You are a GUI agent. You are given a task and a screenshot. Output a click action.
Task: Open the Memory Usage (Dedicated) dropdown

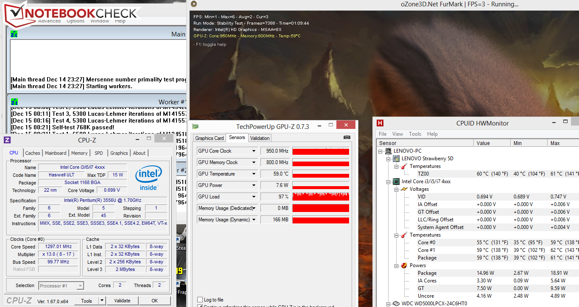[x=254, y=208]
